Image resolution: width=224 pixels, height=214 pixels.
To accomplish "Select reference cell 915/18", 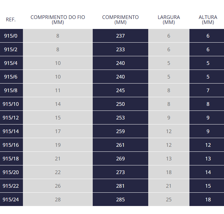I will pos(11,158).
